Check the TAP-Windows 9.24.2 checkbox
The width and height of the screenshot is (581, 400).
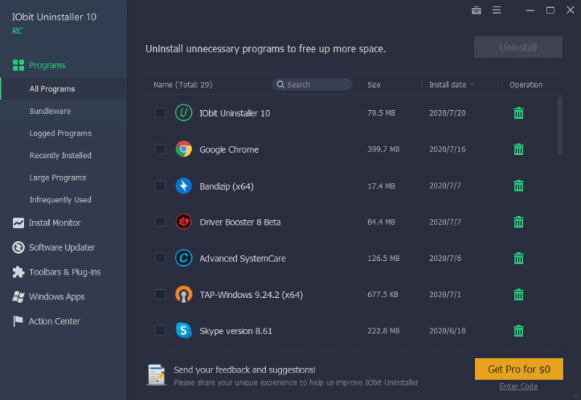[160, 294]
